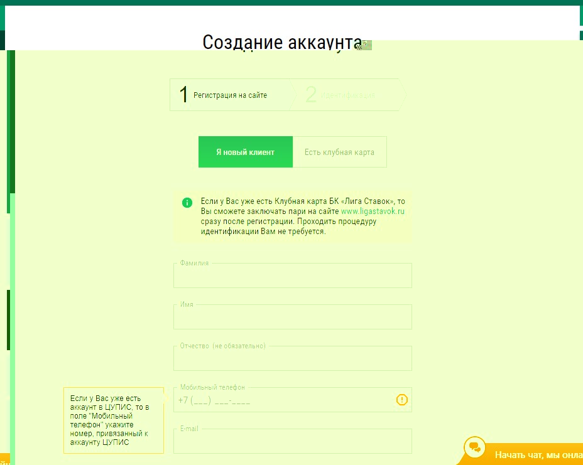The width and height of the screenshot is (583, 465).
Task: Click the chat bubble icon at bottom right
Action: [x=474, y=448]
